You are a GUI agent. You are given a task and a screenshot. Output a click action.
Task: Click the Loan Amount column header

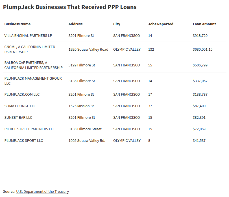pyautogui.click(x=204, y=24)
